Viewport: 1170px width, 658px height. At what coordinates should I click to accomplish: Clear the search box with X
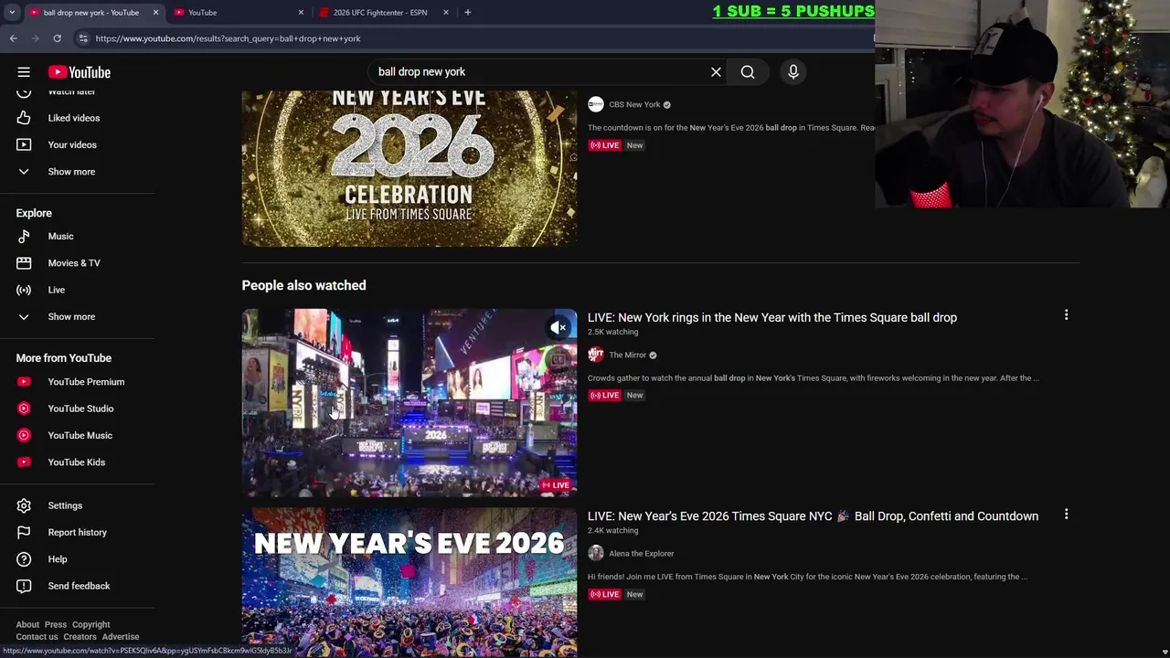click(716, 72)
